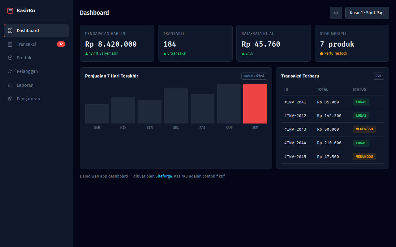Open notifications with the bell icon
Screen dimensions: 396x247
click(336, 13)
